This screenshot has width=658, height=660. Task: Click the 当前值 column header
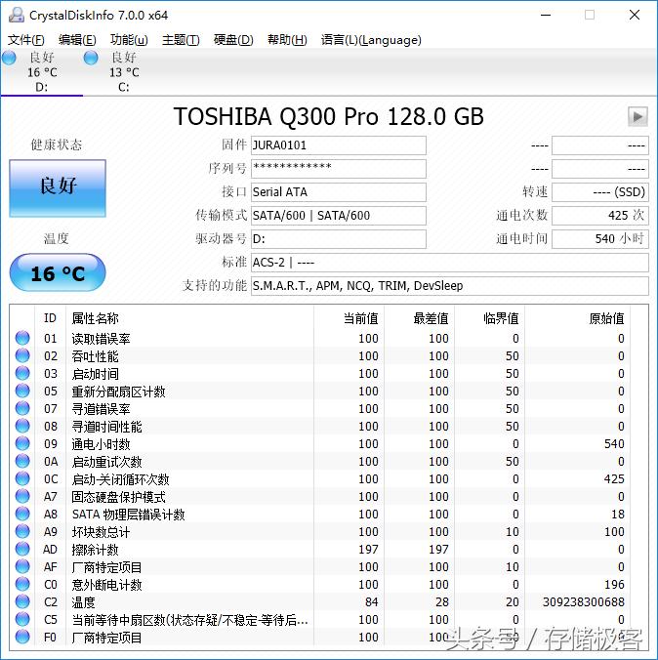point(361,318)
